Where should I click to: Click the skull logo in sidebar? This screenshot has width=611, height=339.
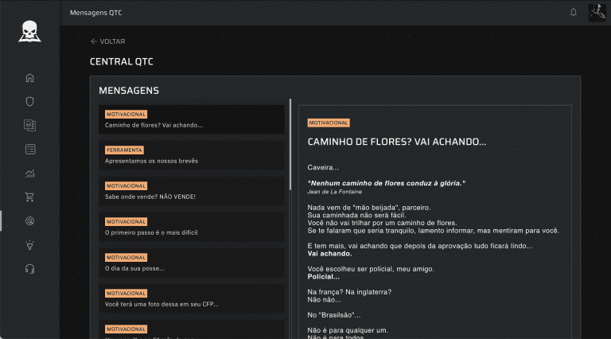point(29,32)
